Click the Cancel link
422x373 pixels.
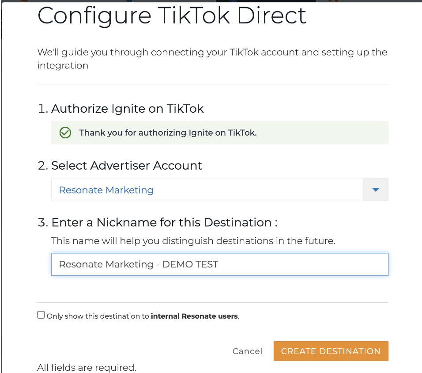[x=247, y=351]
